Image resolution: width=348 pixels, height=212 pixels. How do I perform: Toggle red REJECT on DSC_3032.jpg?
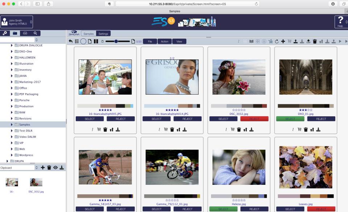(x=254, y=119)
